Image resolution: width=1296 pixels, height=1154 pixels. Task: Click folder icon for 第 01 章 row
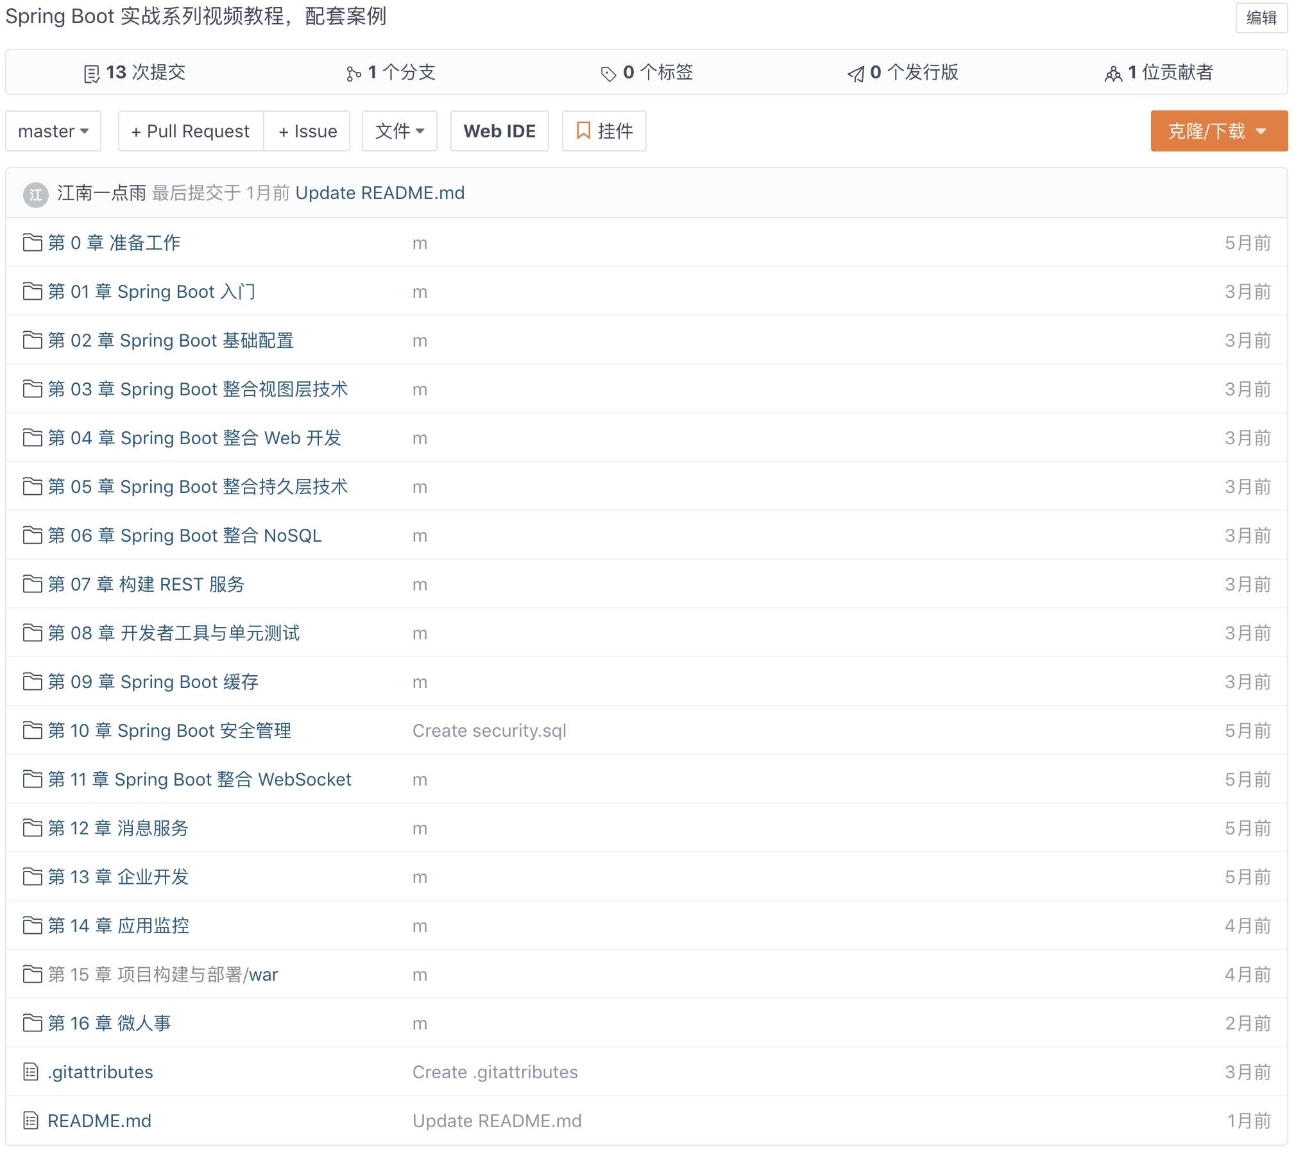pyautogui.click(x=32, y=291)
